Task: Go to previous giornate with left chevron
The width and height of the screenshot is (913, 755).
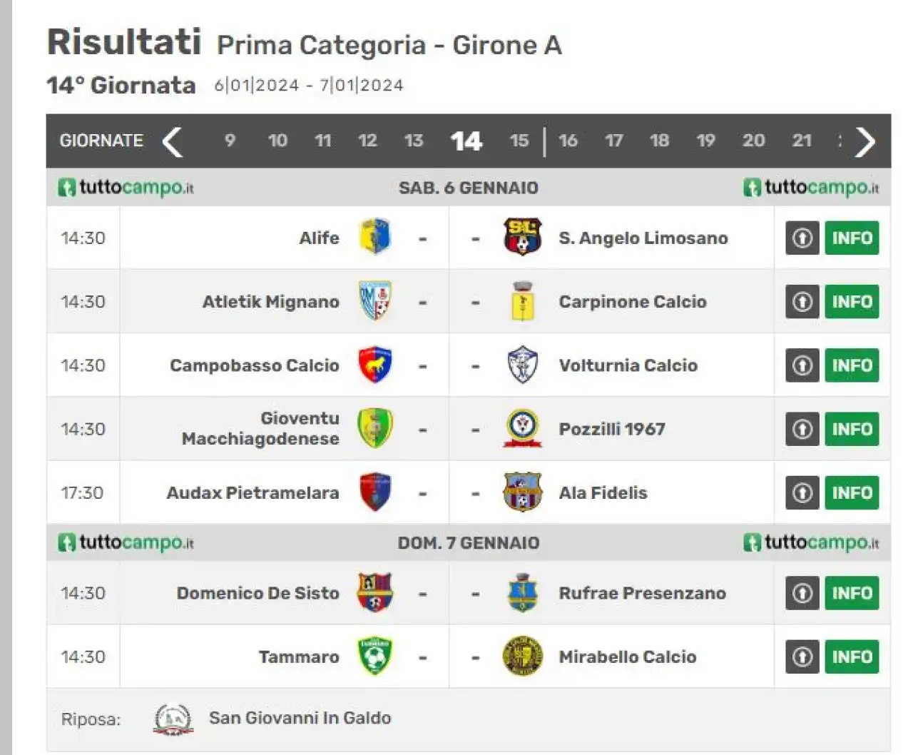Action: tap(172, 141)
